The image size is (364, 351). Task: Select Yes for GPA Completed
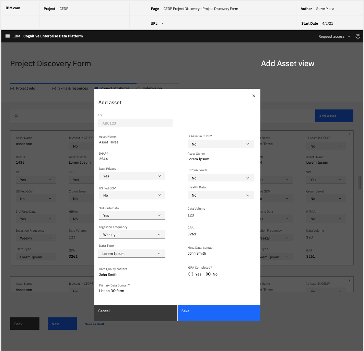point(191,274)
